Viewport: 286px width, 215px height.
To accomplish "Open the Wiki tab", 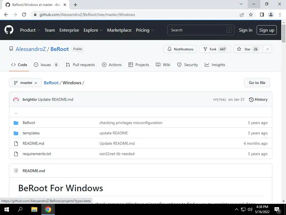I will pyautogui.click(x=163, y=65).
